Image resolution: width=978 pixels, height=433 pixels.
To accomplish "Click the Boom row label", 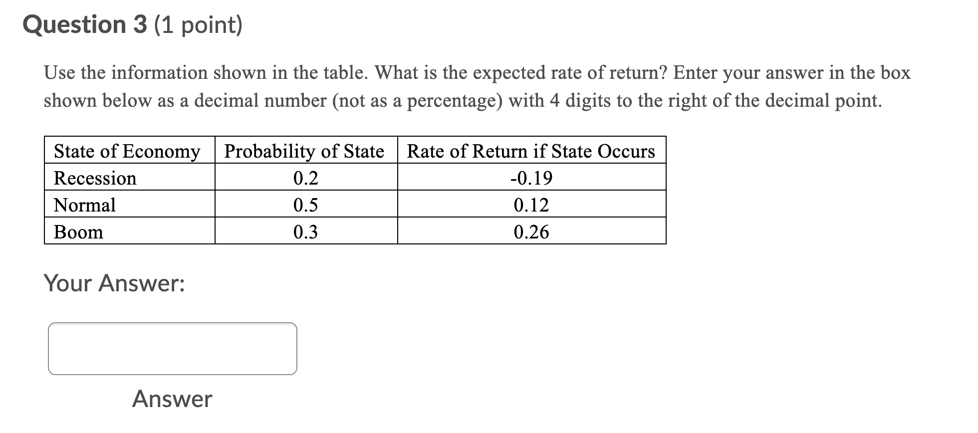I will (78, 232).
